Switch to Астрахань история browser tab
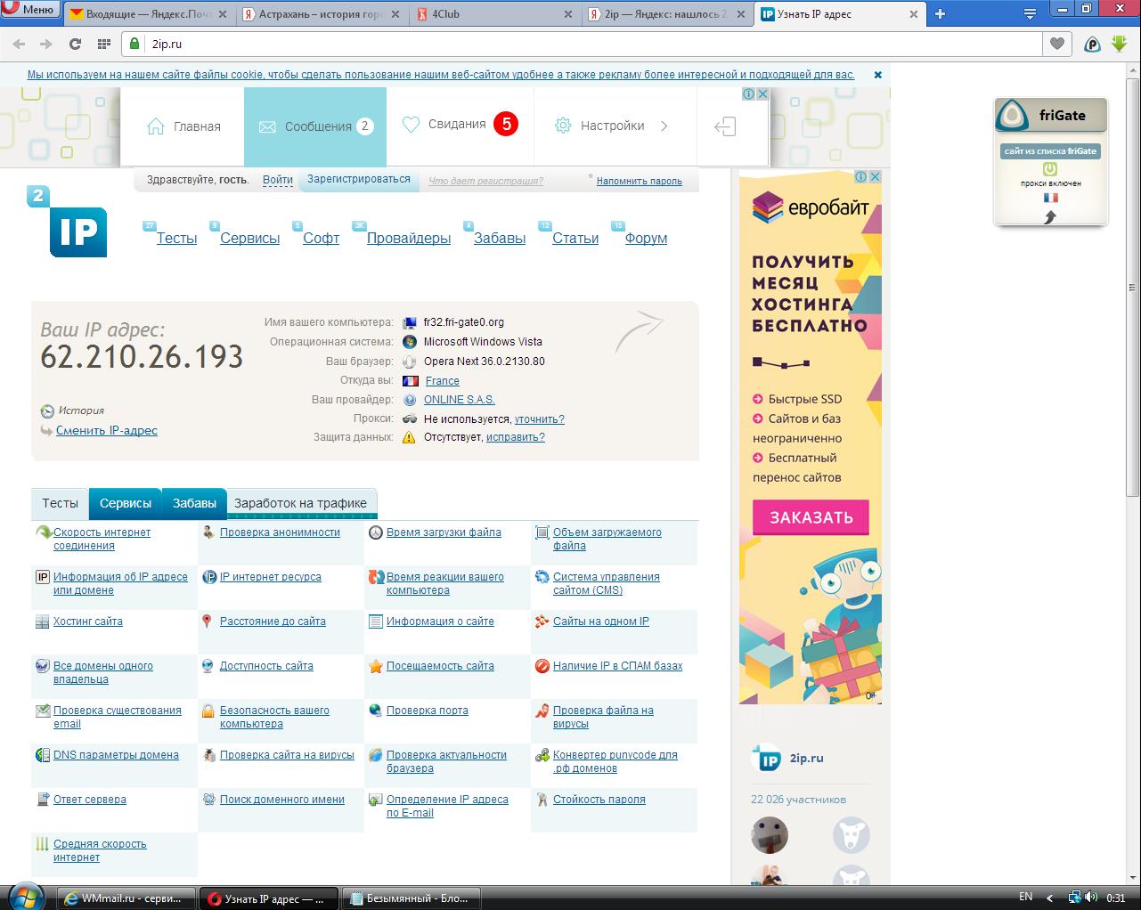 click(322, 14)
